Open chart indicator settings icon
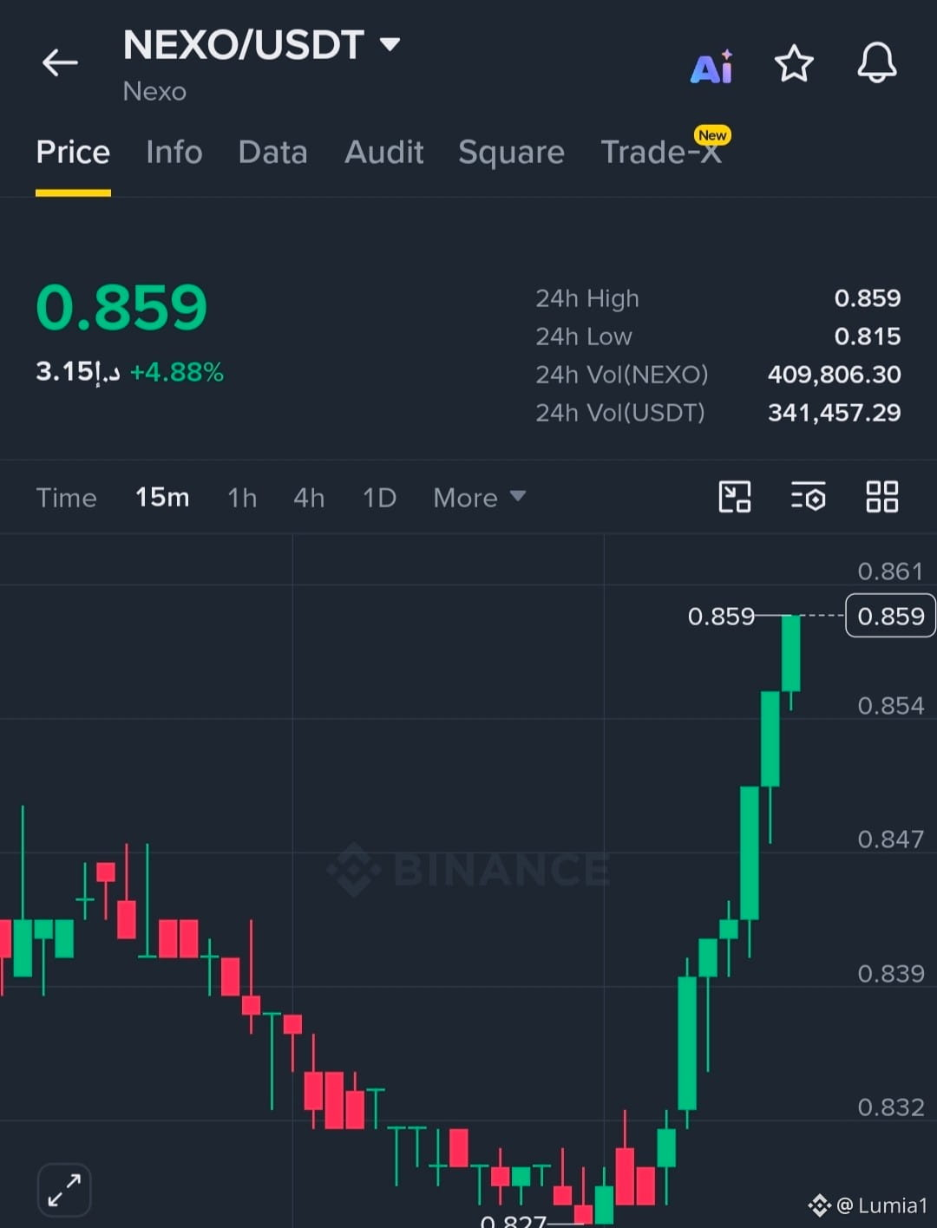This screenshot has height=1228, width=937. pos(809,497)
